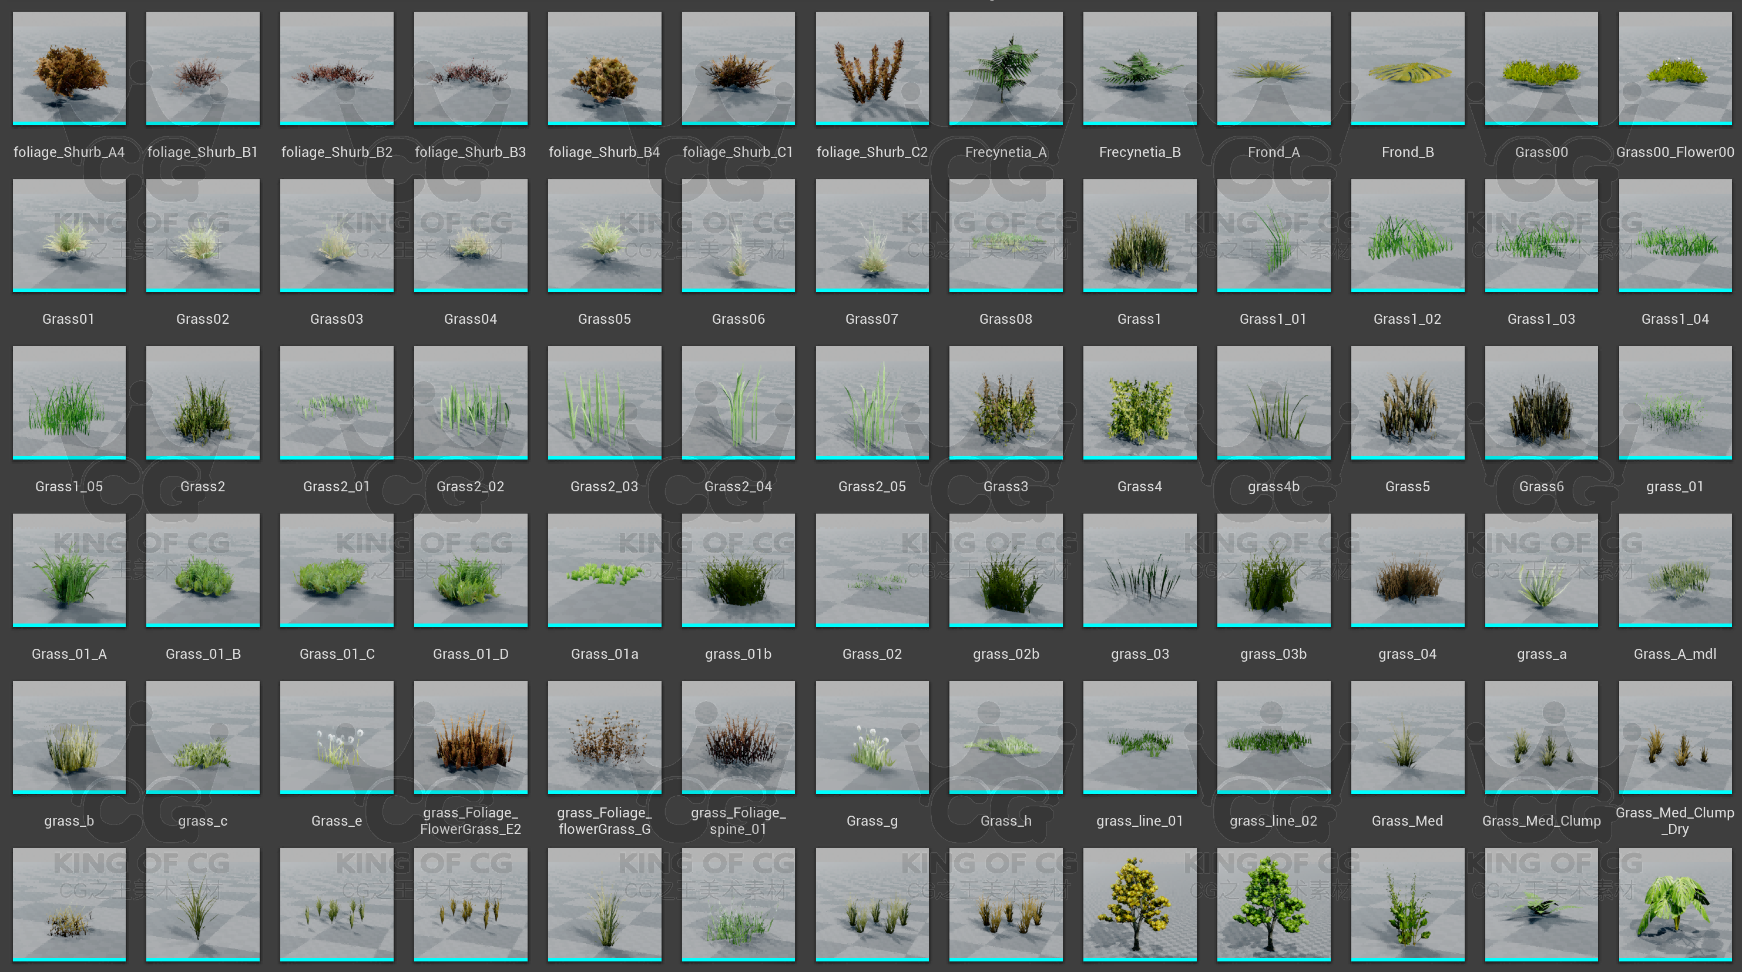
Task: Choose the Grass_01_A asset
Action: (69, 569)
